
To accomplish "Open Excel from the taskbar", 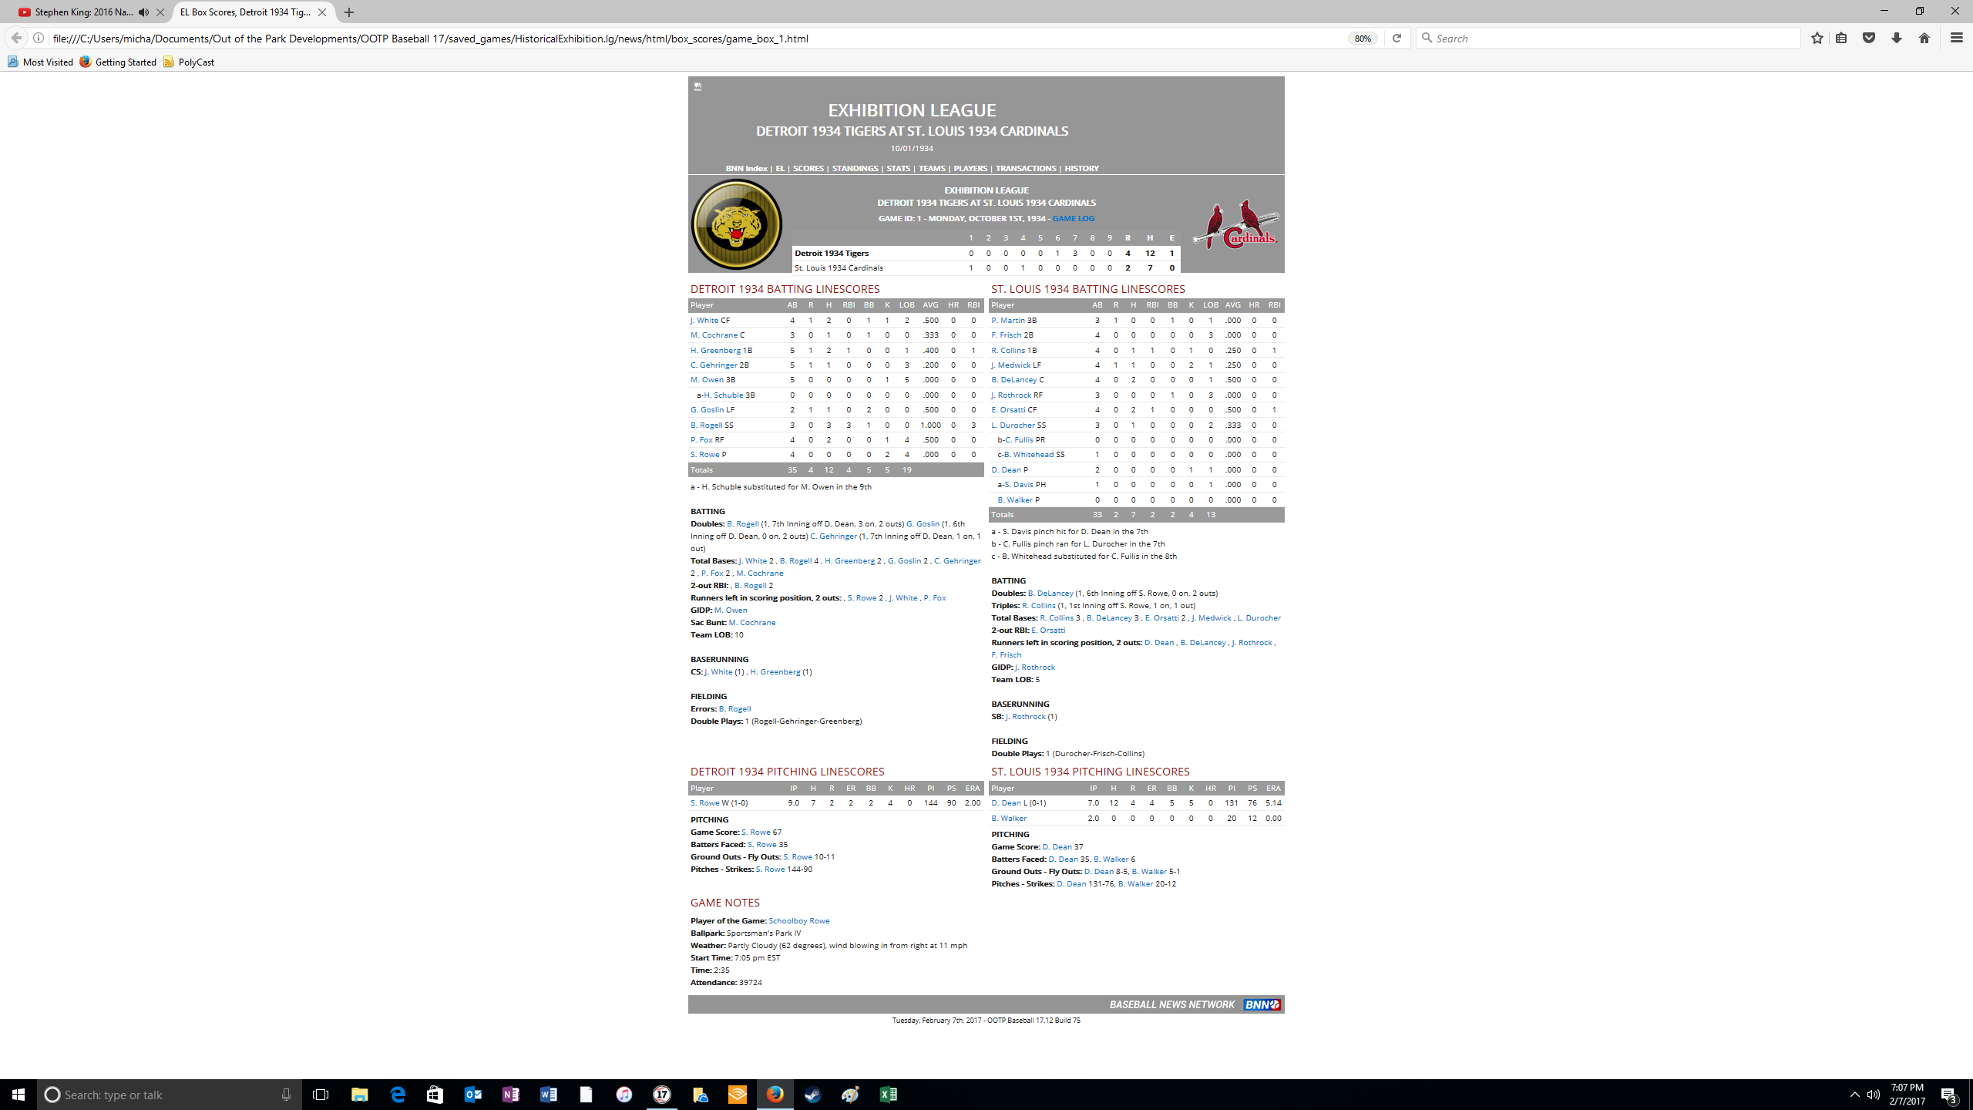I will coord(888,1095).
